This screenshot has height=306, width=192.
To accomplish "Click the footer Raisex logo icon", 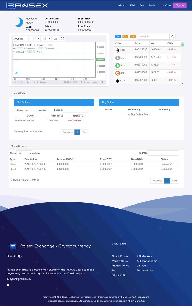I will (13, 247).
